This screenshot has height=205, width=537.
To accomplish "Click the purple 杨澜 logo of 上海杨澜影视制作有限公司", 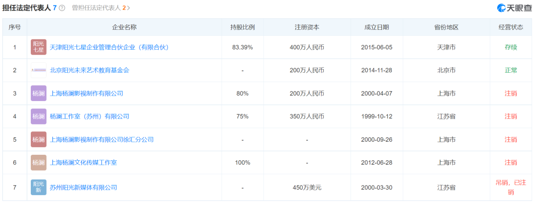I will [38, 93].
